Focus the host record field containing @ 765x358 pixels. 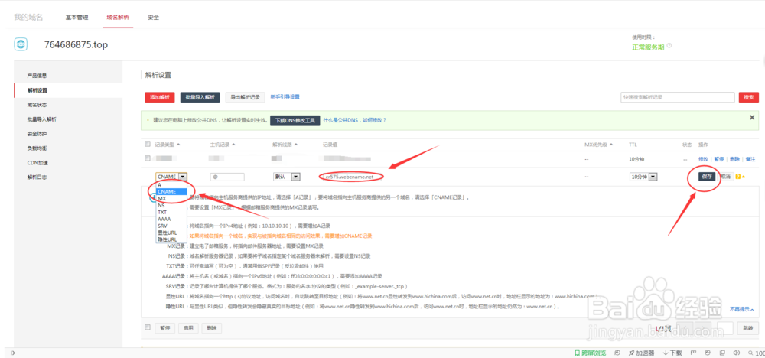pyautogui.click(x=227, y=177)
